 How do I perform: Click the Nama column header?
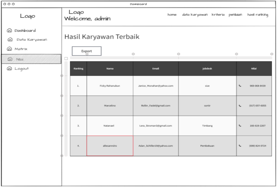[x=110, y=68]
